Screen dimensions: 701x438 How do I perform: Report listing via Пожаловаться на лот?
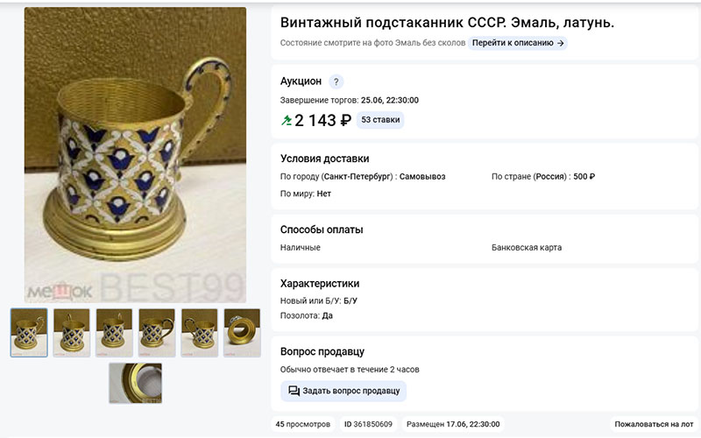(654, 424)
